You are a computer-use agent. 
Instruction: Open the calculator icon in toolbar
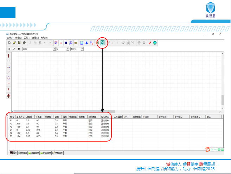coord(82,43)
